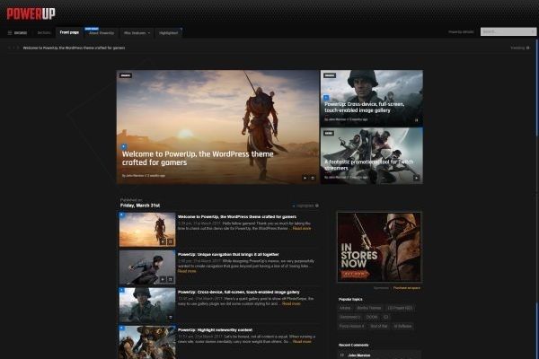The image size is (539, 359).
Task: Click the gallery icon on the soldier card
Action: (x=416, y=120)
